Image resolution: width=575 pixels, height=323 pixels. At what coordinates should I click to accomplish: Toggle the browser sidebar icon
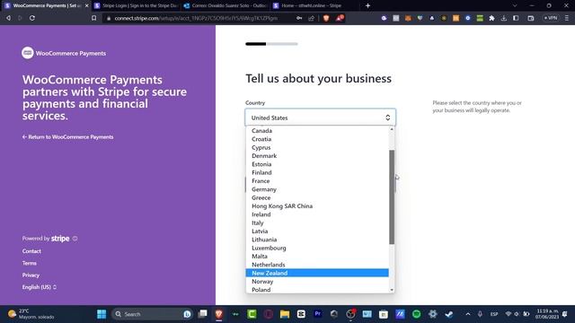point(516,18)
